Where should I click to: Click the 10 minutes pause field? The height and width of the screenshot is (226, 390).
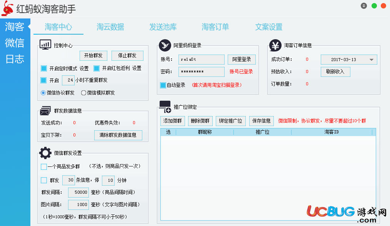point(108,181)
